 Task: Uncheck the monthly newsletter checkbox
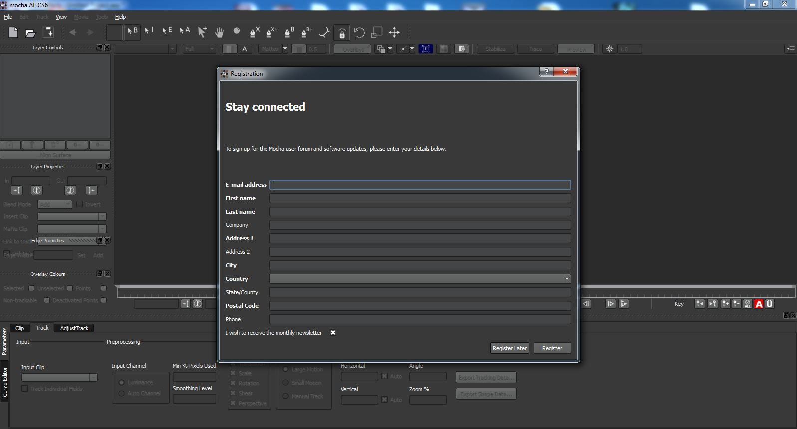[x=333, y=333]
